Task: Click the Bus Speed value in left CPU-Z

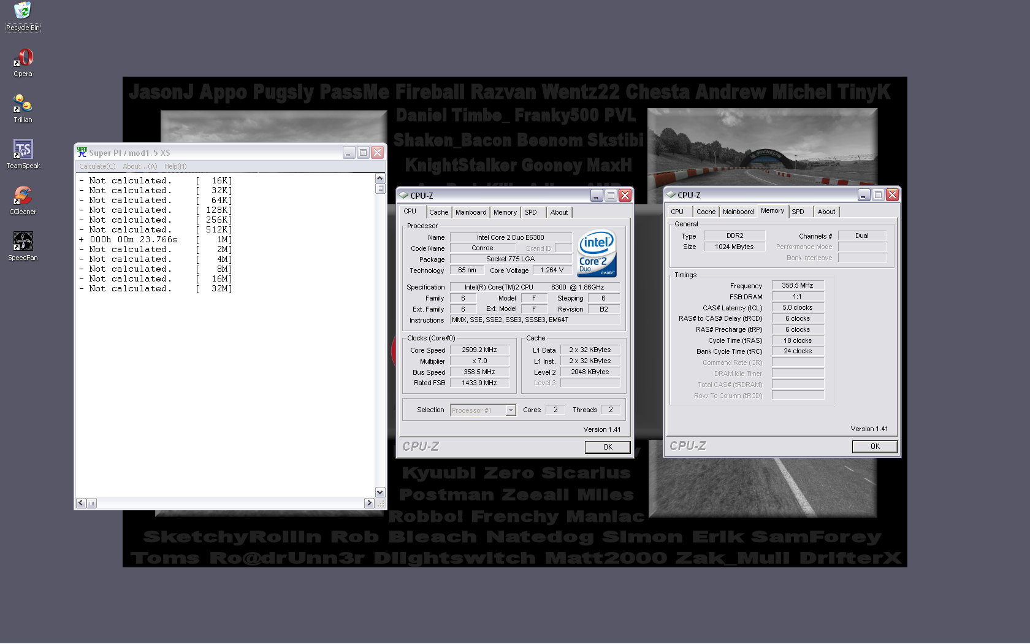Action: point(479,372)
